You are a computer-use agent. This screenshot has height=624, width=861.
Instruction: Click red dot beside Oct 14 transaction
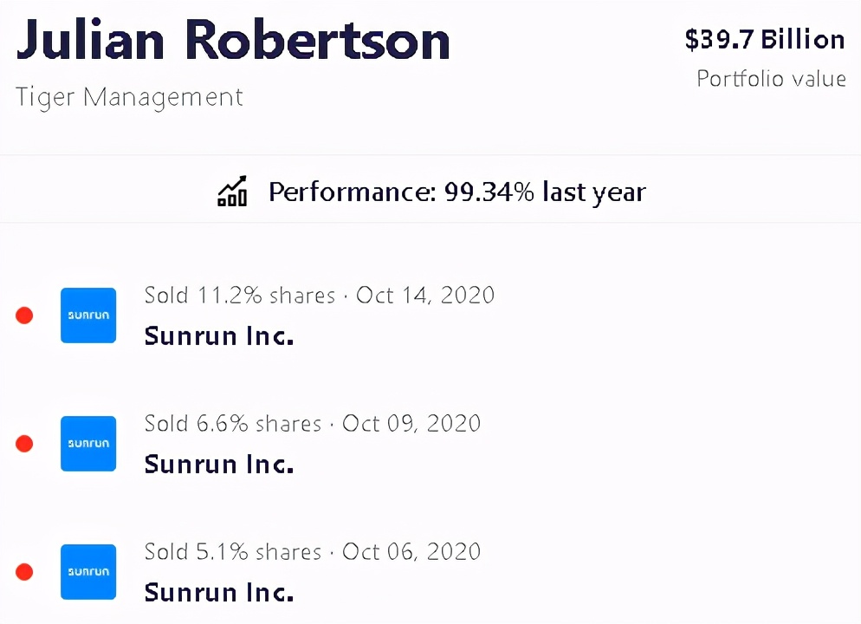tap(24, 315)
